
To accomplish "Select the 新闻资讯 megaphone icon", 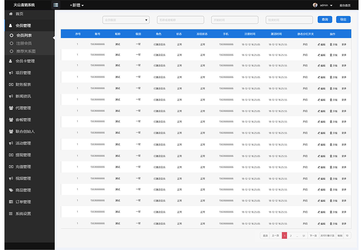I will point(10,96).
